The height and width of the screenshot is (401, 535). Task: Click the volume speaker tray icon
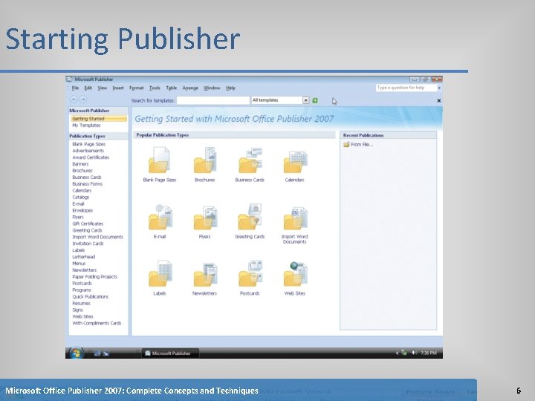(414, 353)
